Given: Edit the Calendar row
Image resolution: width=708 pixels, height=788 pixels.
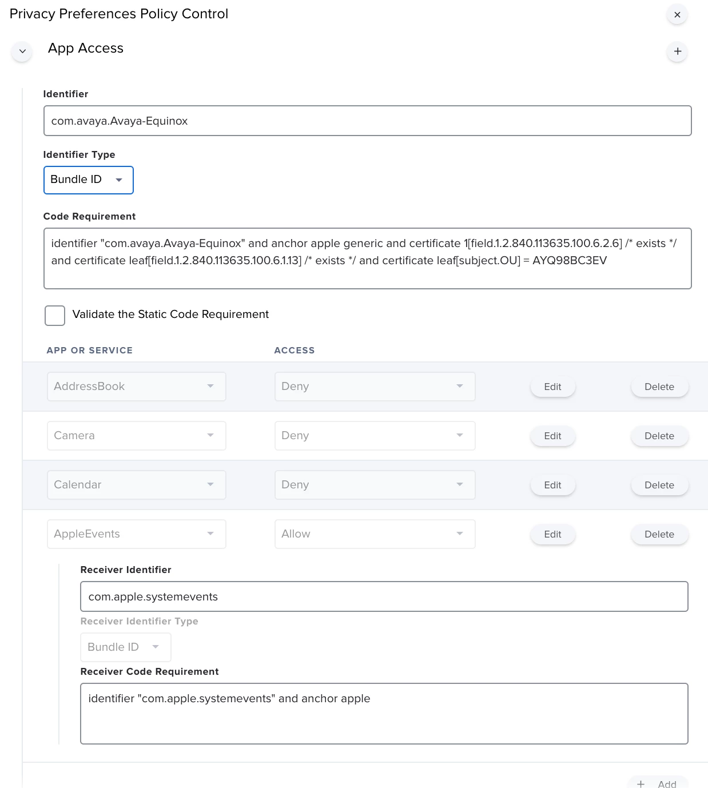Looking at the screenshot, I should pos(552,485).
